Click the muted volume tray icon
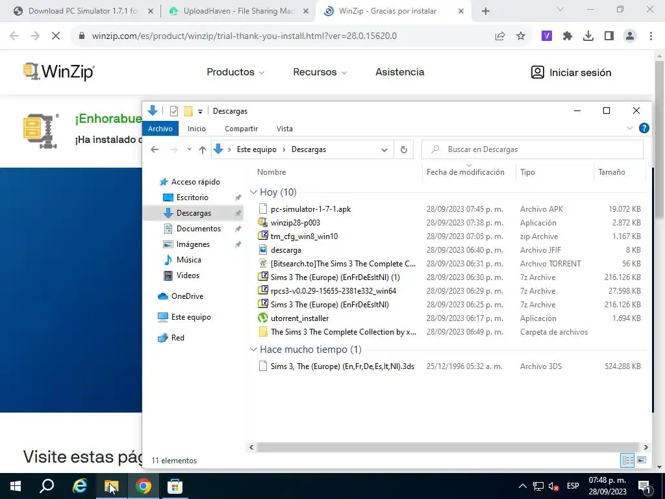Screen dimensions: 665x499 click(x=553, y=486)
